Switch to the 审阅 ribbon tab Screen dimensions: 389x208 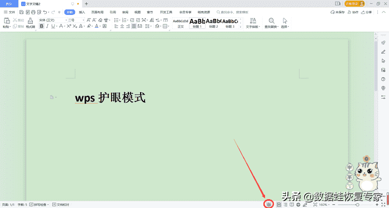tap(125, 12)
